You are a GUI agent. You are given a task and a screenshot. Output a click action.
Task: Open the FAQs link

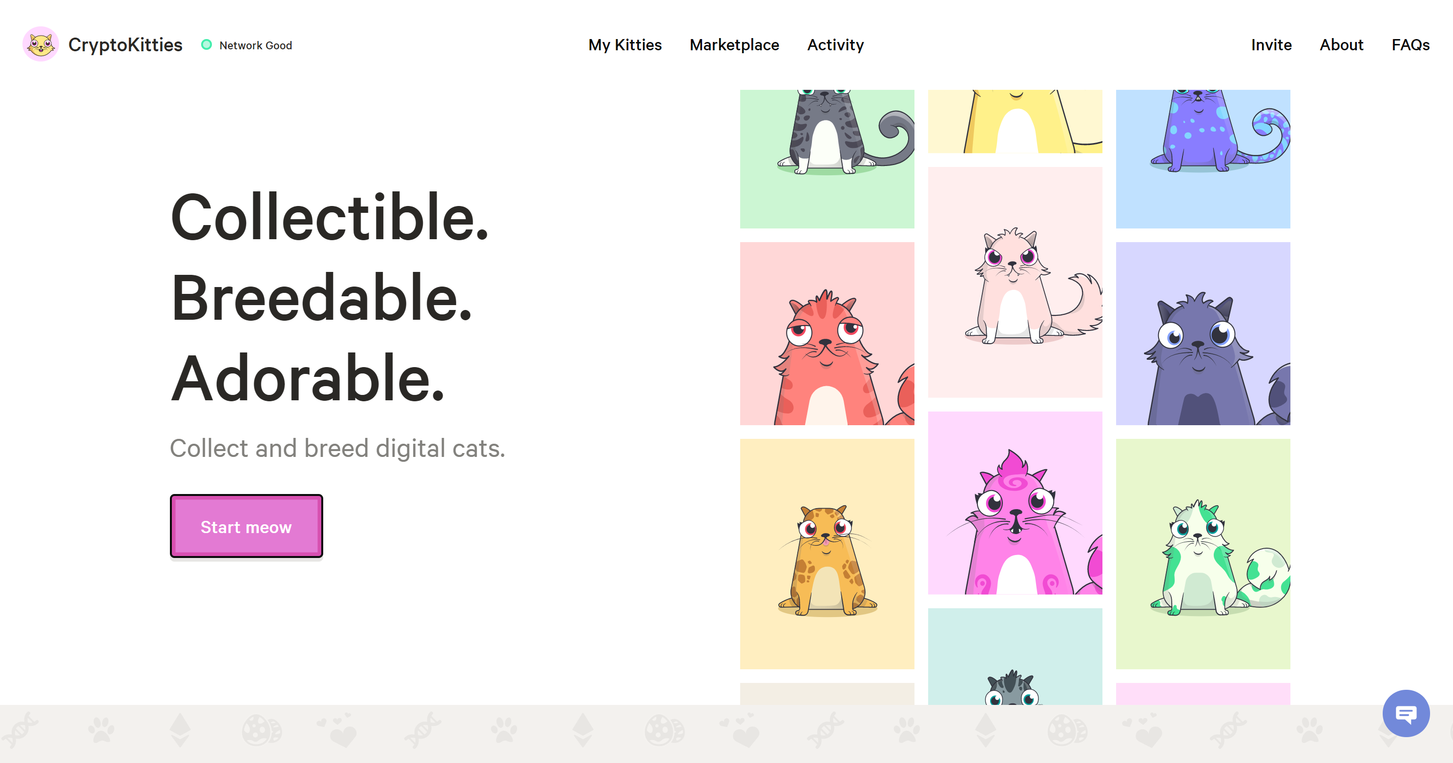click(1411, 45)
